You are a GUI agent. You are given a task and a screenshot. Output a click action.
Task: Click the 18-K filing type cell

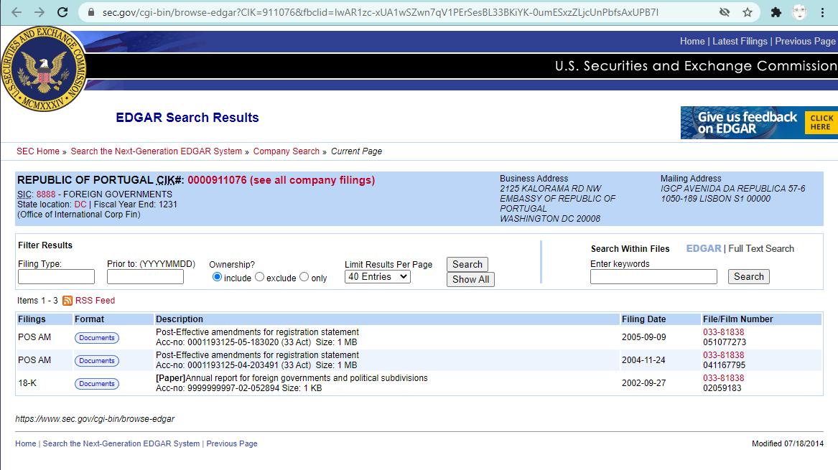coord(27,383)
